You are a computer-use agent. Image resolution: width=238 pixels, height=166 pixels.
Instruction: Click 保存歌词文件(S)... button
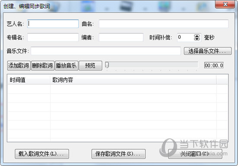(119, 154)
